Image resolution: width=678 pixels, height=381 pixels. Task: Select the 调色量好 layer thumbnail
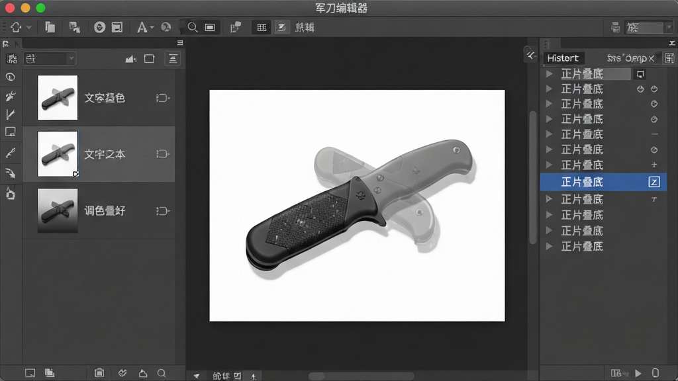(58, 211)
